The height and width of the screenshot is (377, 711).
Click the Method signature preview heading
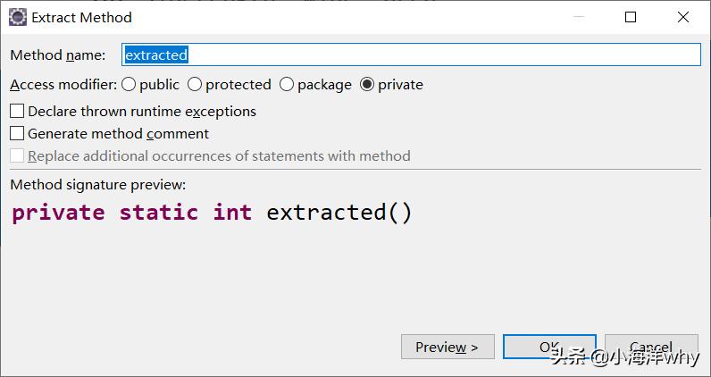[97, 185]
